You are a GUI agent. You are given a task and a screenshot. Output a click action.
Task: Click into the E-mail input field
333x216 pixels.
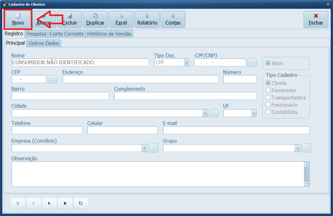(236, 130)
